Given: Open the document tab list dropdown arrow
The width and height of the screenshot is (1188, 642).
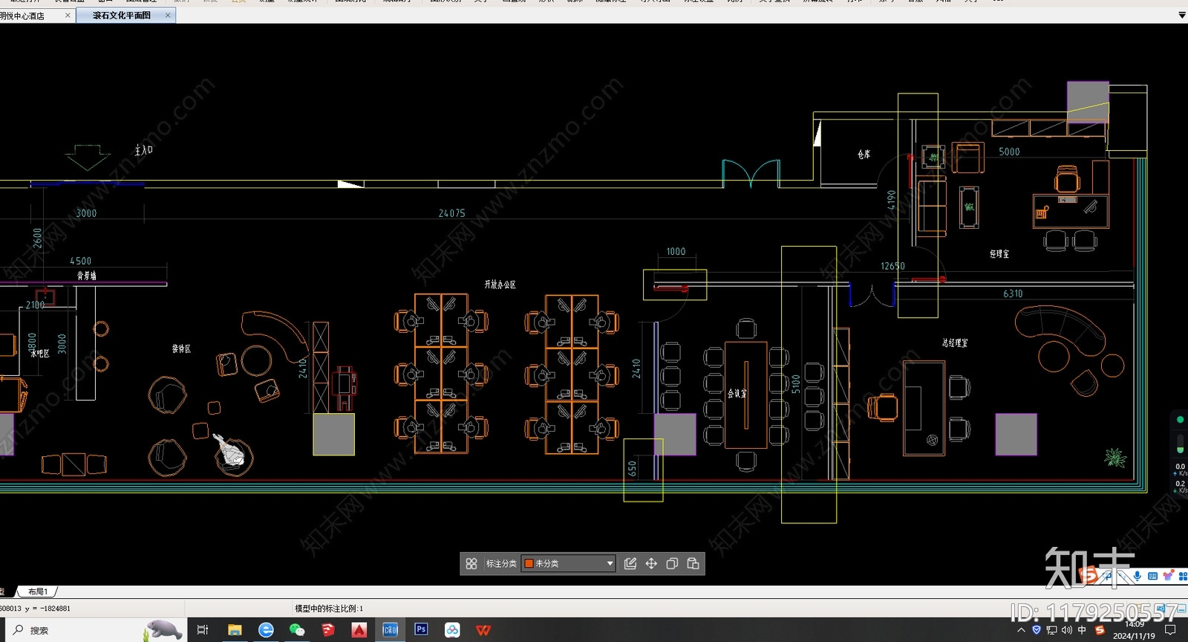Looking at the screenshot, I should coord(1182,16).
